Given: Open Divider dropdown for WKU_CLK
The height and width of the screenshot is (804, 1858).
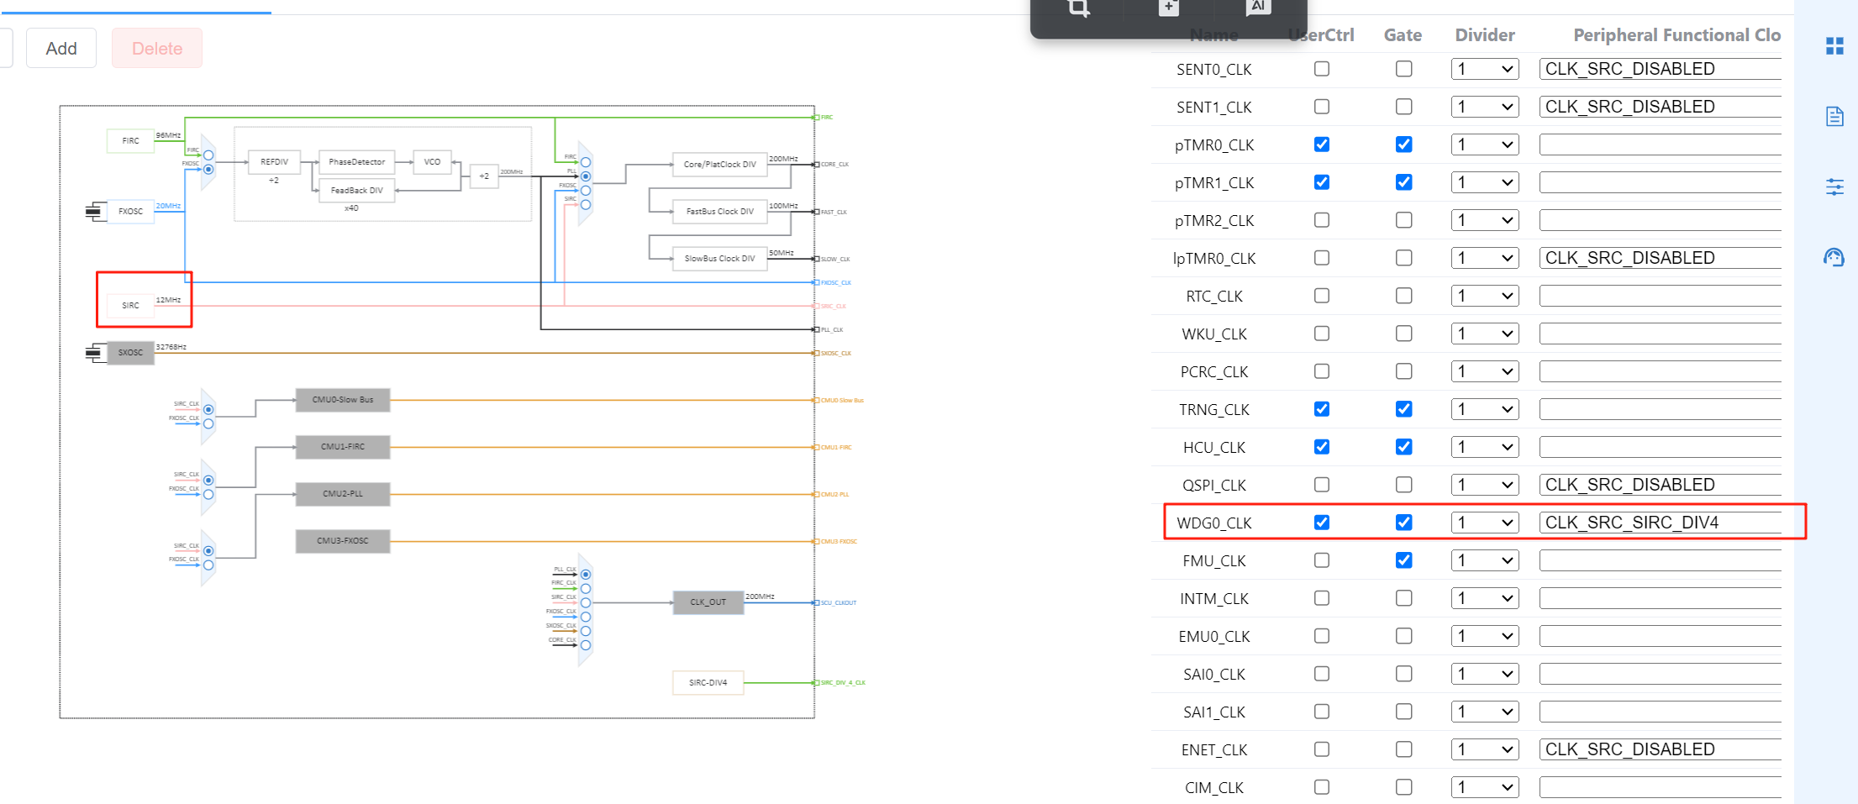Looking at the screenshot, I should [1485, 334].
